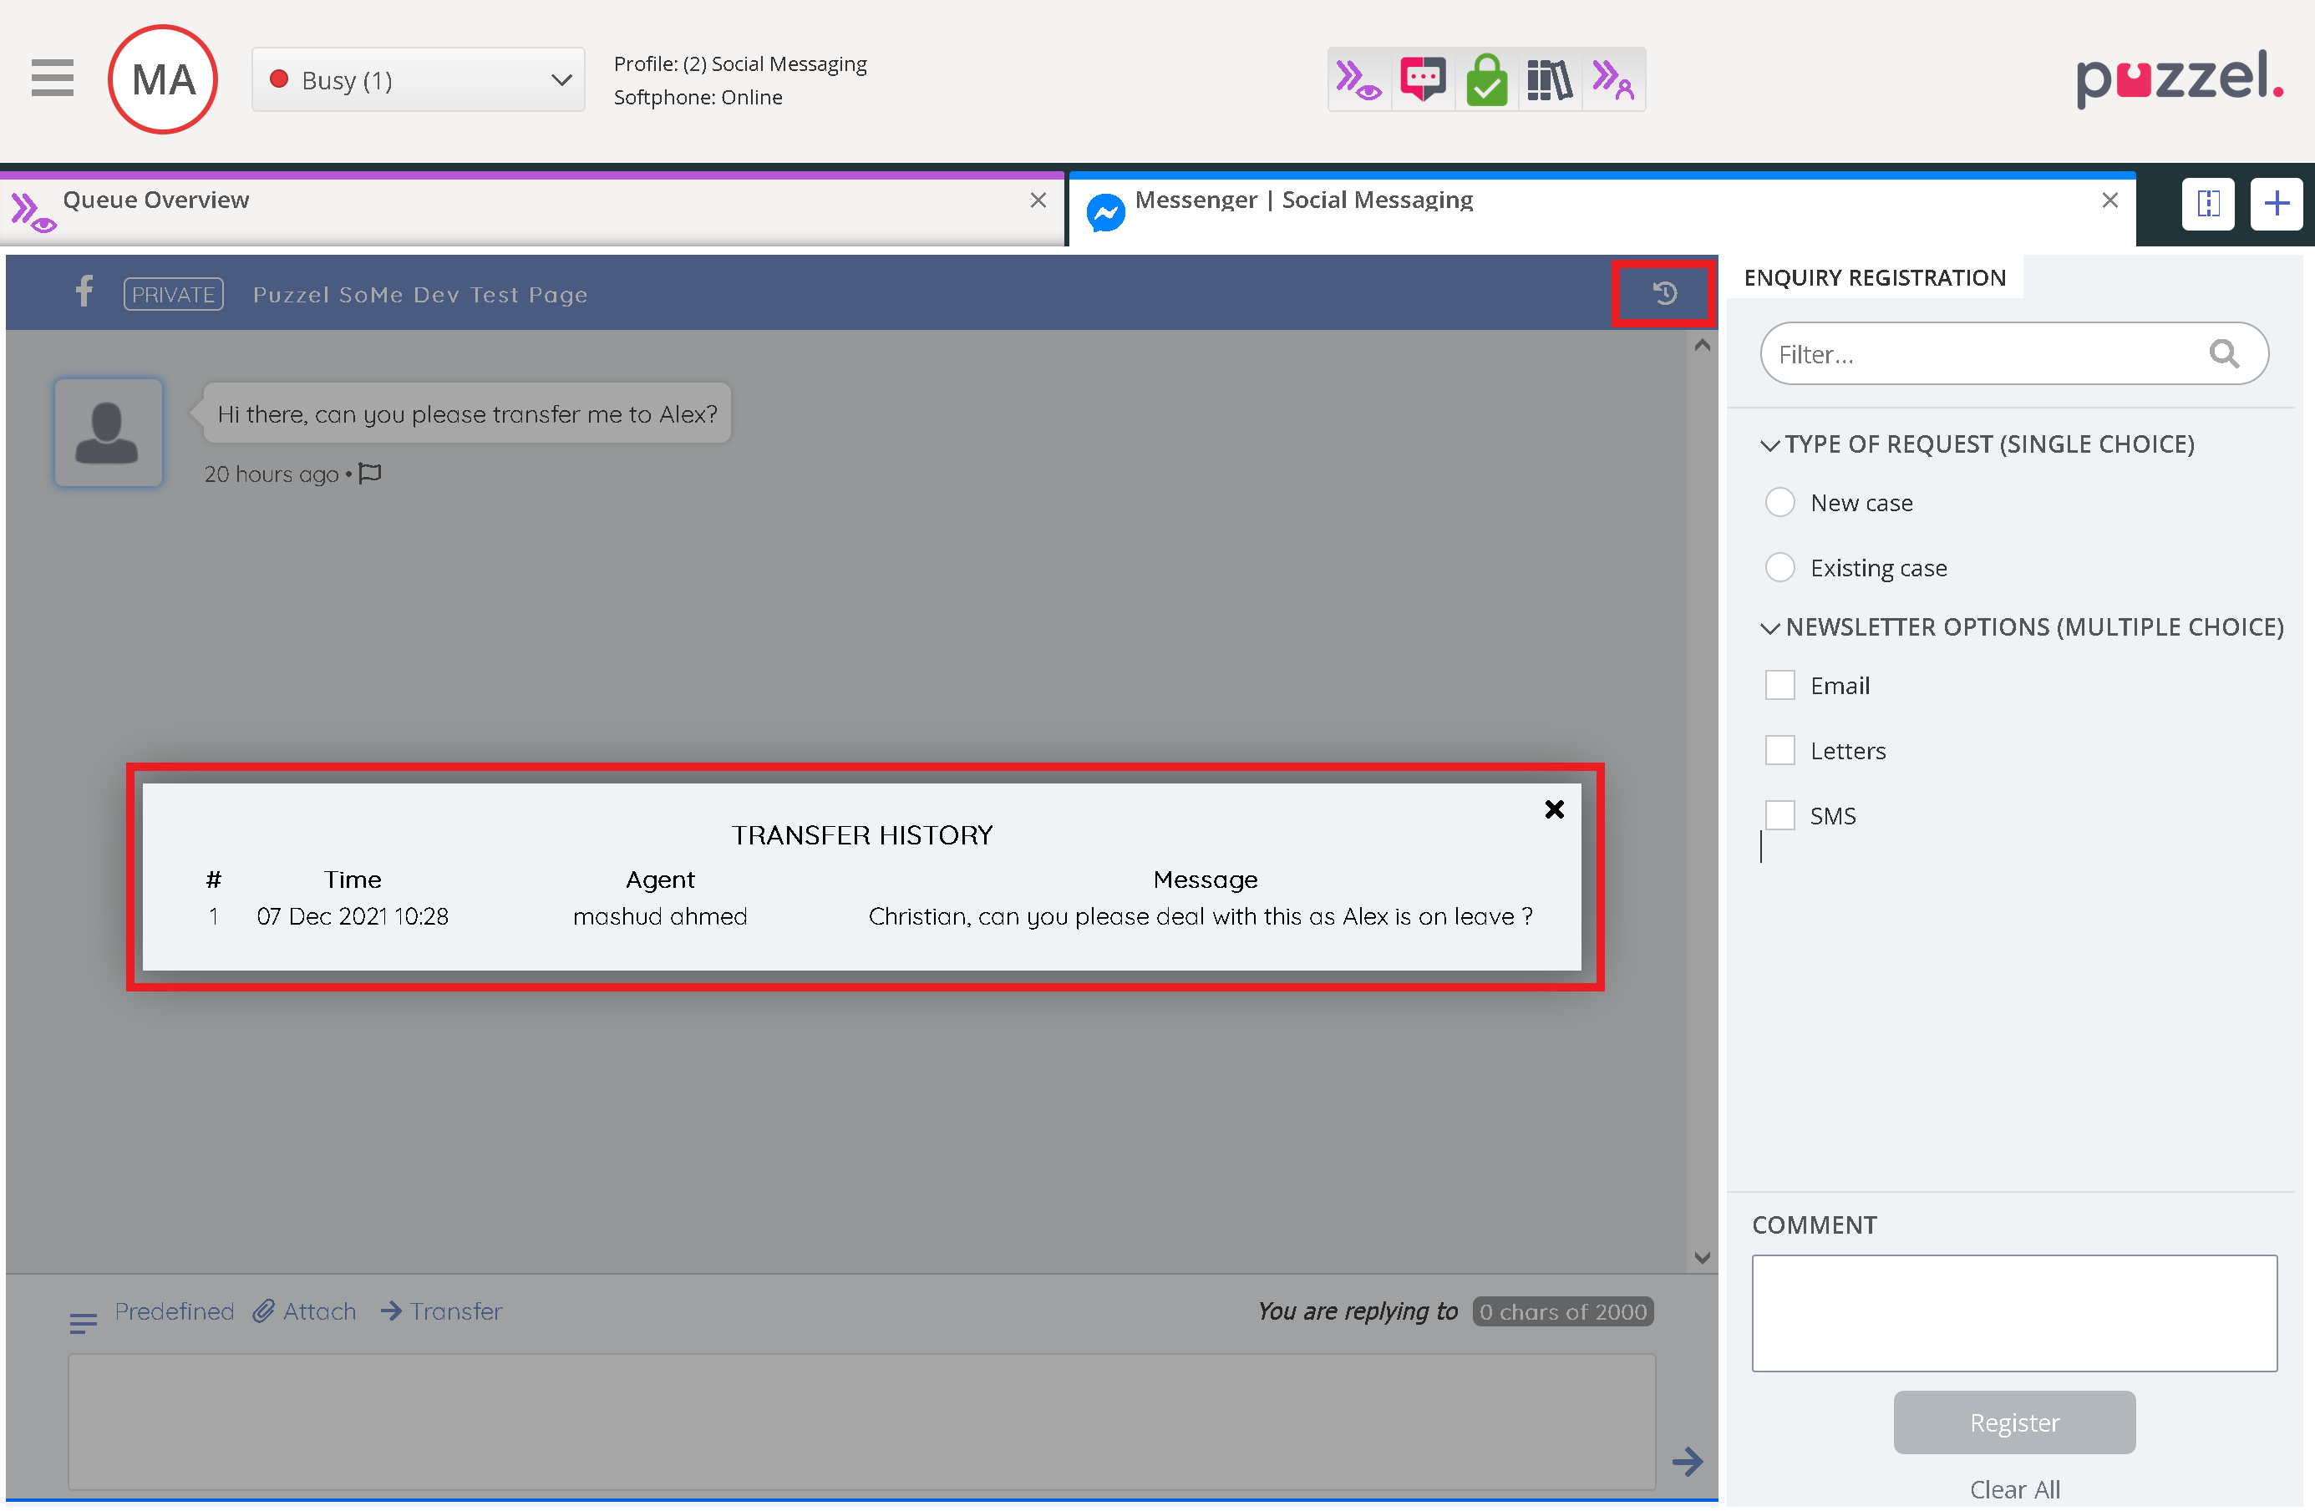Add a new tab with plus icon

(x=2276, y=203)
